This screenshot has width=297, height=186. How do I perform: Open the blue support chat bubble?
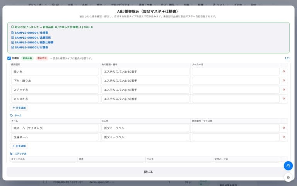click(288, 166)
